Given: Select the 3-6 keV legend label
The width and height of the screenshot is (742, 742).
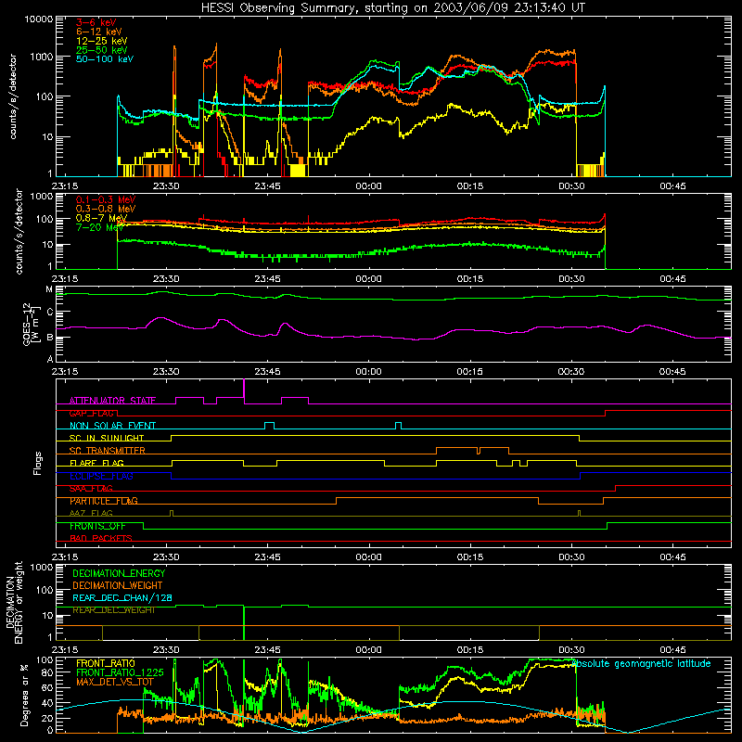Looking at the screenshot, I should click(96, 22).
